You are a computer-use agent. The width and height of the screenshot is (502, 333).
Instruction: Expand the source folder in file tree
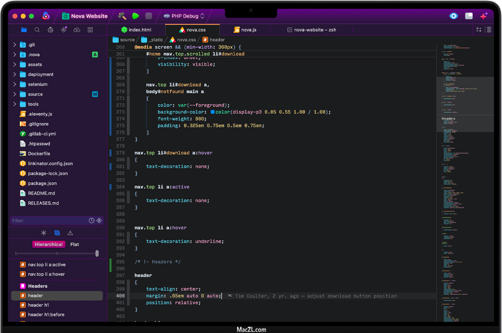(x=15, y=94)
